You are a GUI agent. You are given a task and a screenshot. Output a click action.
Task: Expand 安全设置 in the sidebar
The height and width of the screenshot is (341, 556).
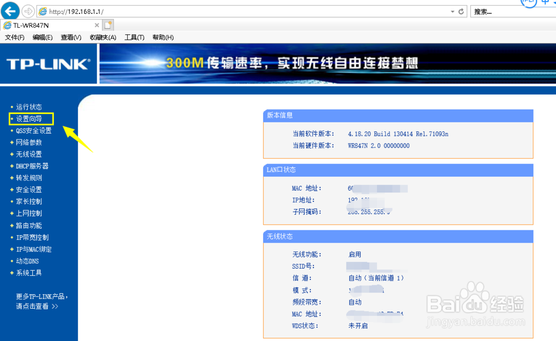pos(29,190)
